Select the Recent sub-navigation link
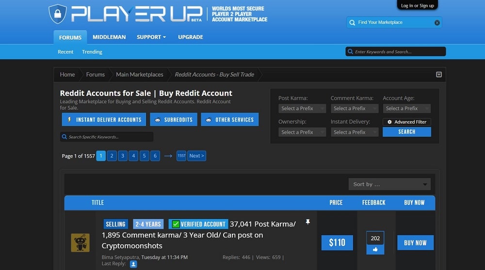 click(x=65, y=52)
